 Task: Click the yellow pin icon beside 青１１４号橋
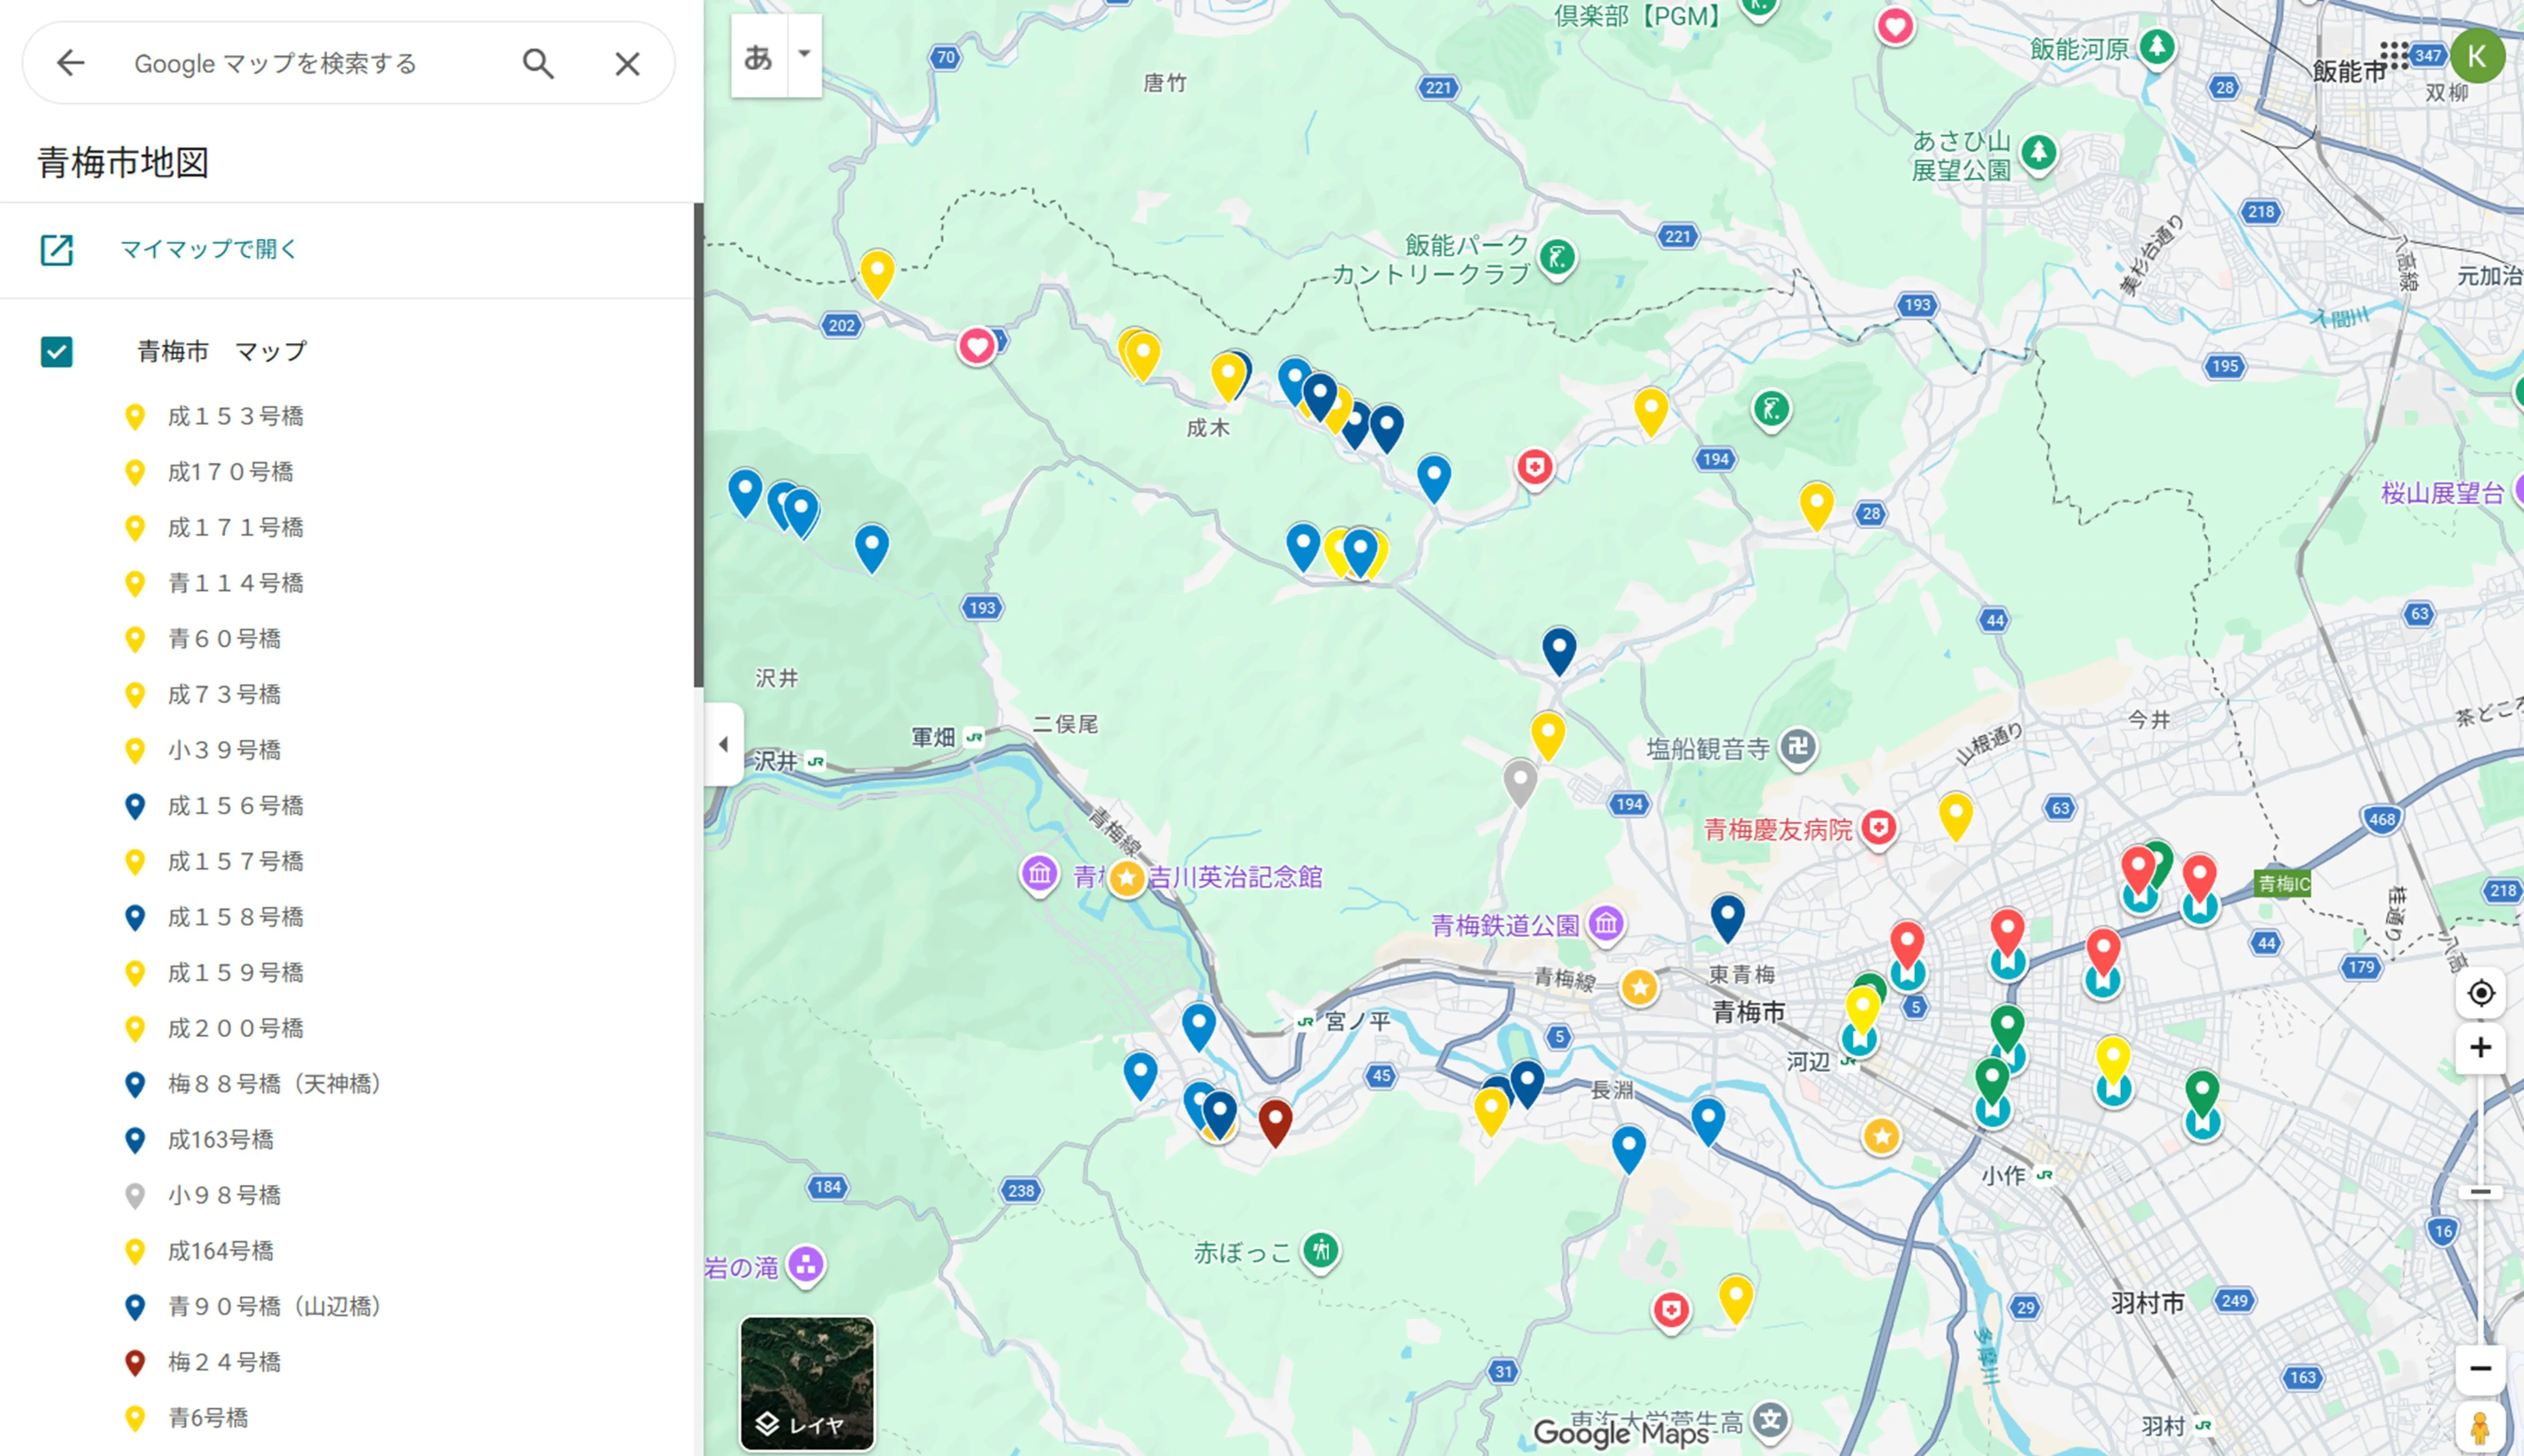(x=135, y=584)
